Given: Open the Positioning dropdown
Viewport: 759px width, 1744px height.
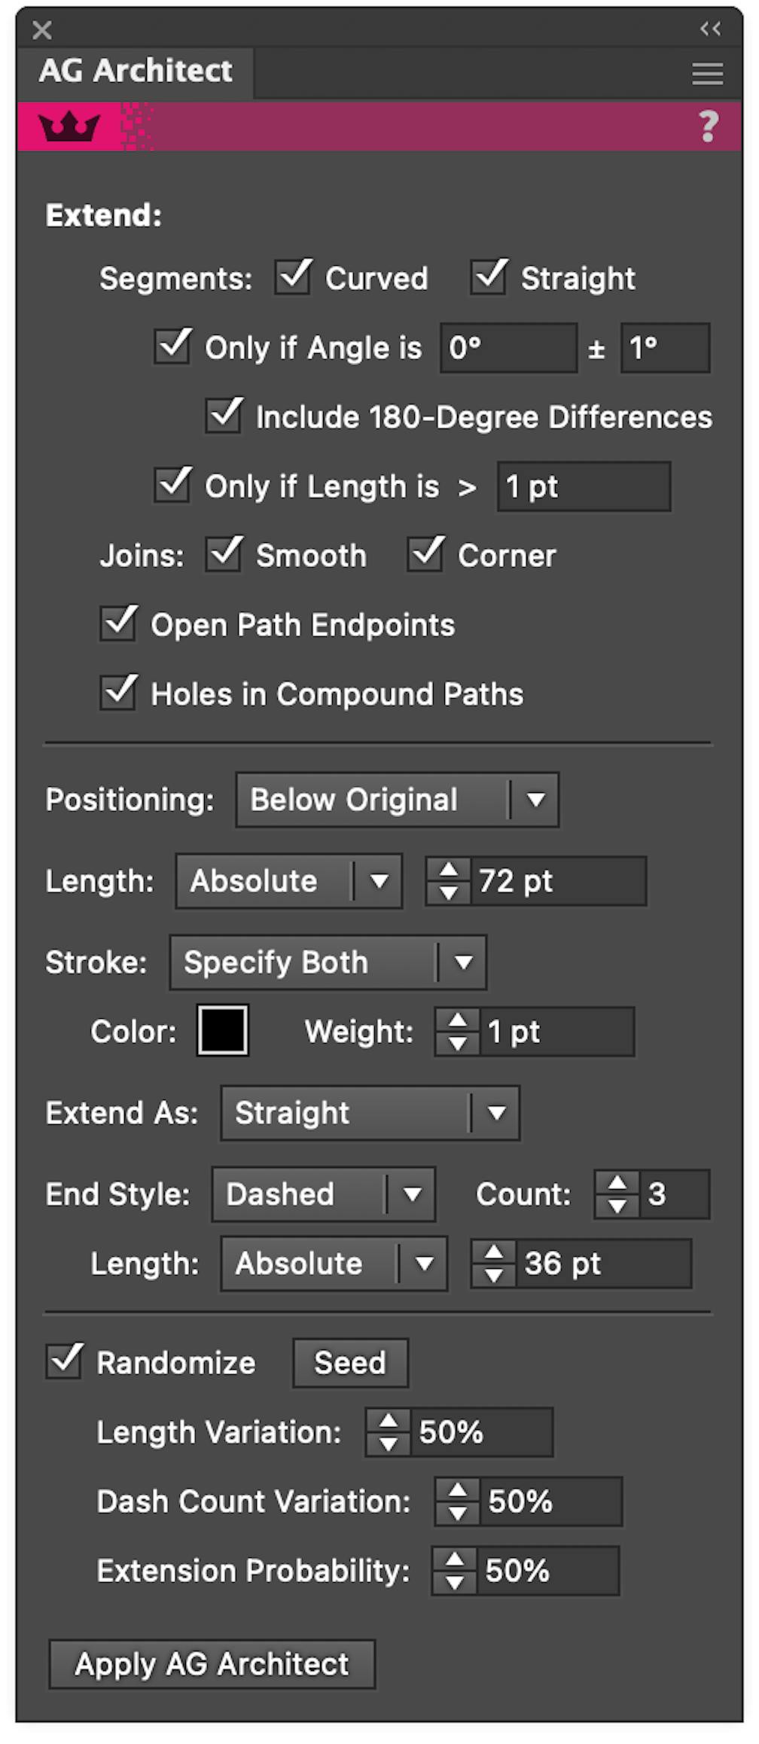Looking at the screenshot, I should [x=397, y=800].
